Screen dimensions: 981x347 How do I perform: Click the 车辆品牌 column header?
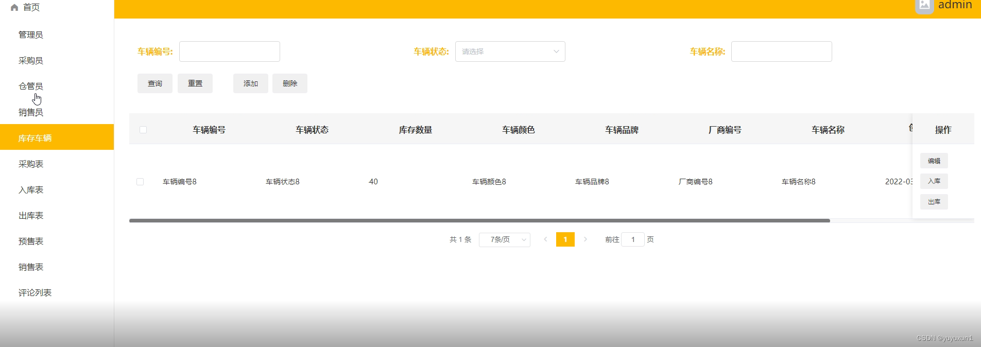(x=622, y=130)
